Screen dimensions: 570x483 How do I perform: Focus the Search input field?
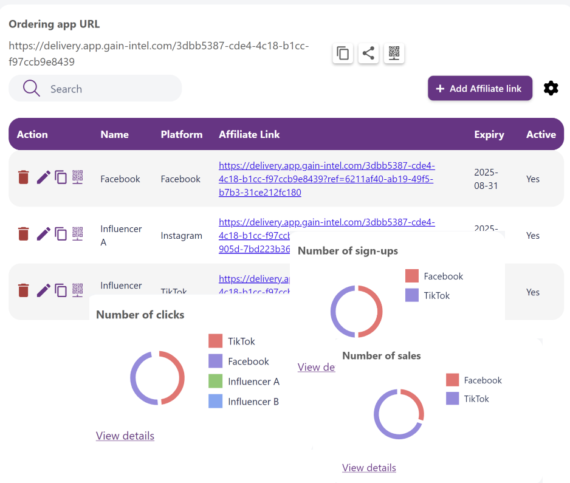tap(109, 89)
